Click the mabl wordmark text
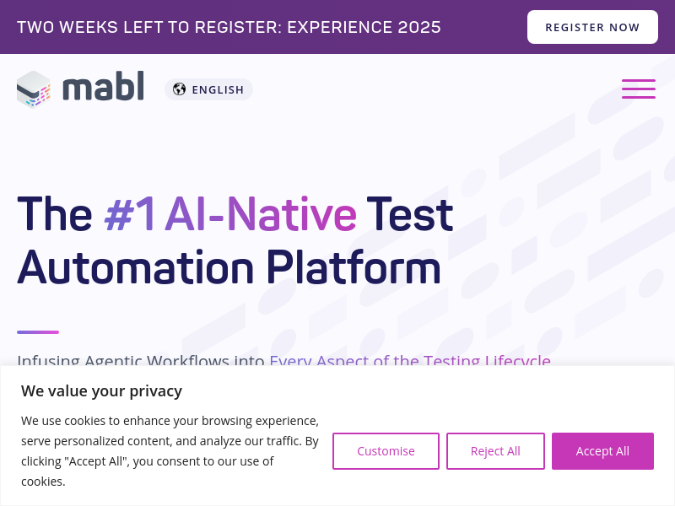The image size is (675, 506). [103, 87]
